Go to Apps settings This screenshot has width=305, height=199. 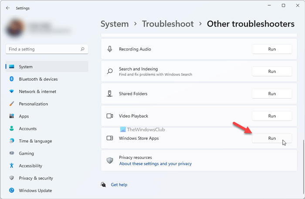point(24,116)
